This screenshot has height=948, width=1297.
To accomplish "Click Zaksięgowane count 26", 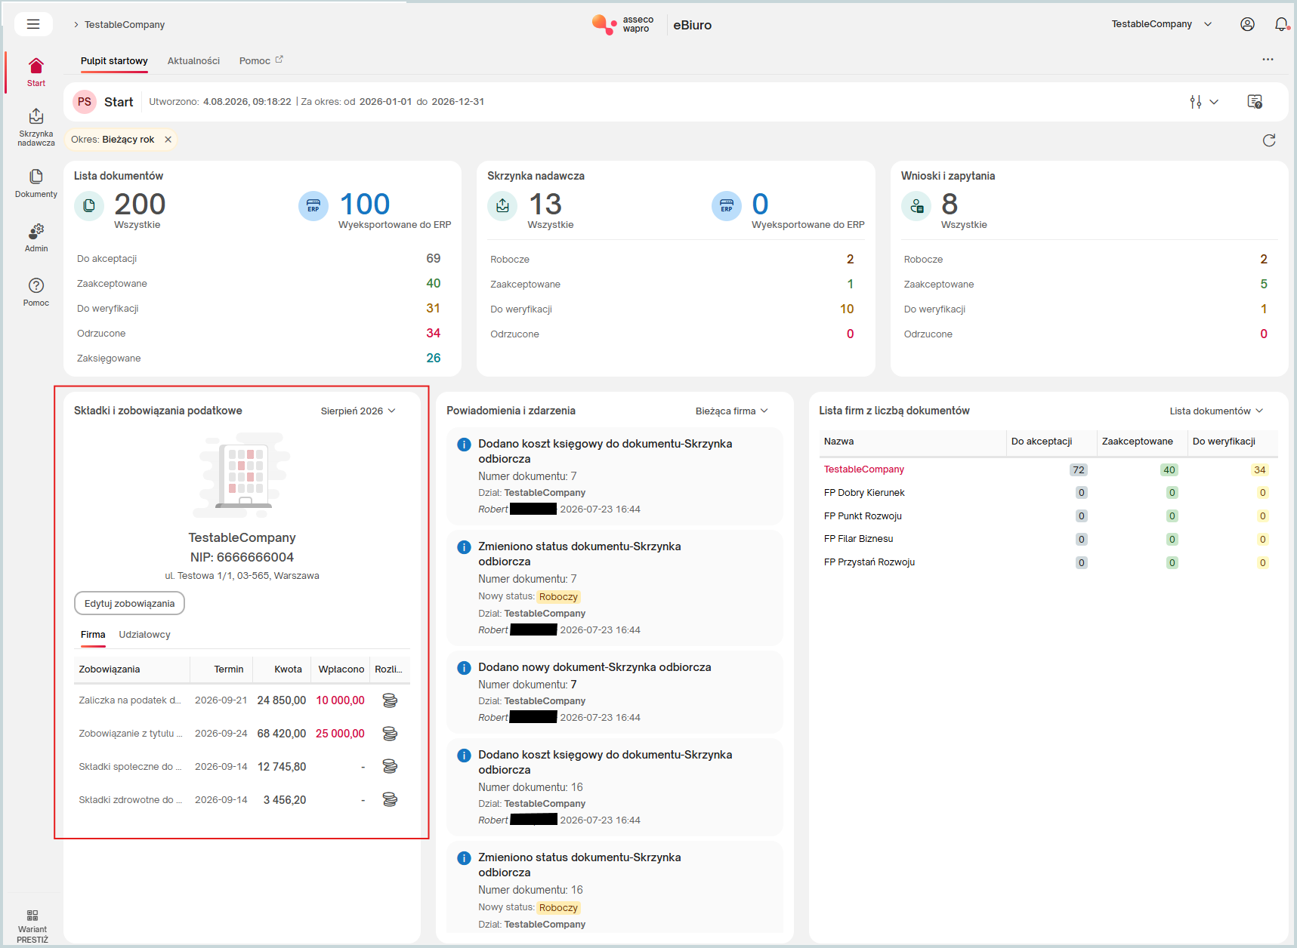I will pos(433,359).
